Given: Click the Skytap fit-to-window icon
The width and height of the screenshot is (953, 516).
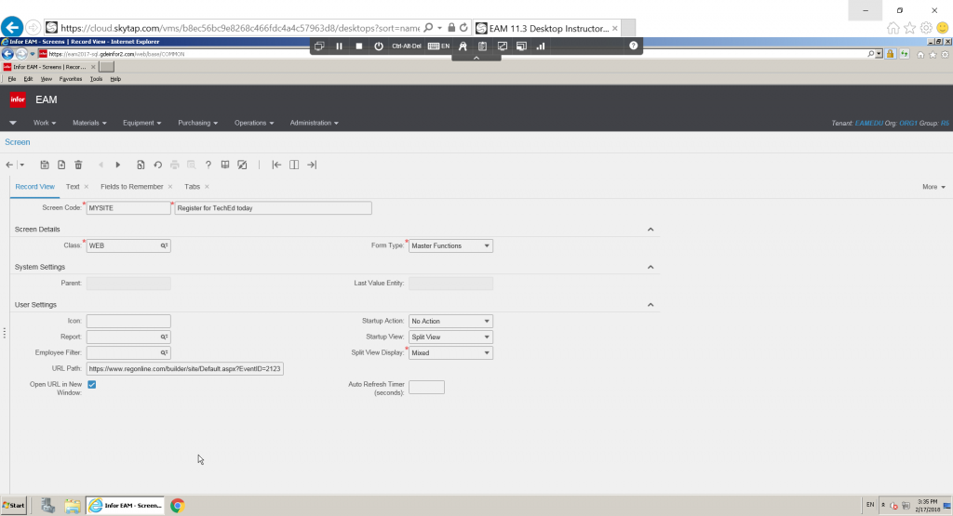Looking at the screenshot, I should 503,46.
